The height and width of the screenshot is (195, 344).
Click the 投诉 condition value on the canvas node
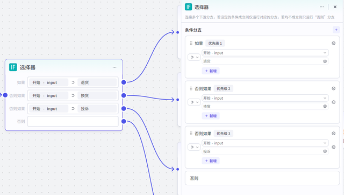(x=97, y=109)
